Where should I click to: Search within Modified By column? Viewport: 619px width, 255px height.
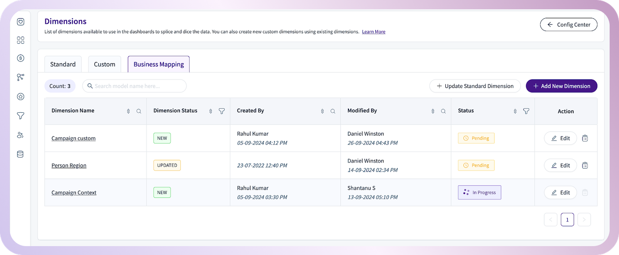click(443, 111)
